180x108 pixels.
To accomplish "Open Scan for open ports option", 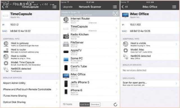I will (x=150, y=84).
